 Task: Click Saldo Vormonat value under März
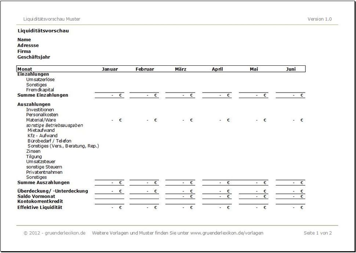(180, 196)
